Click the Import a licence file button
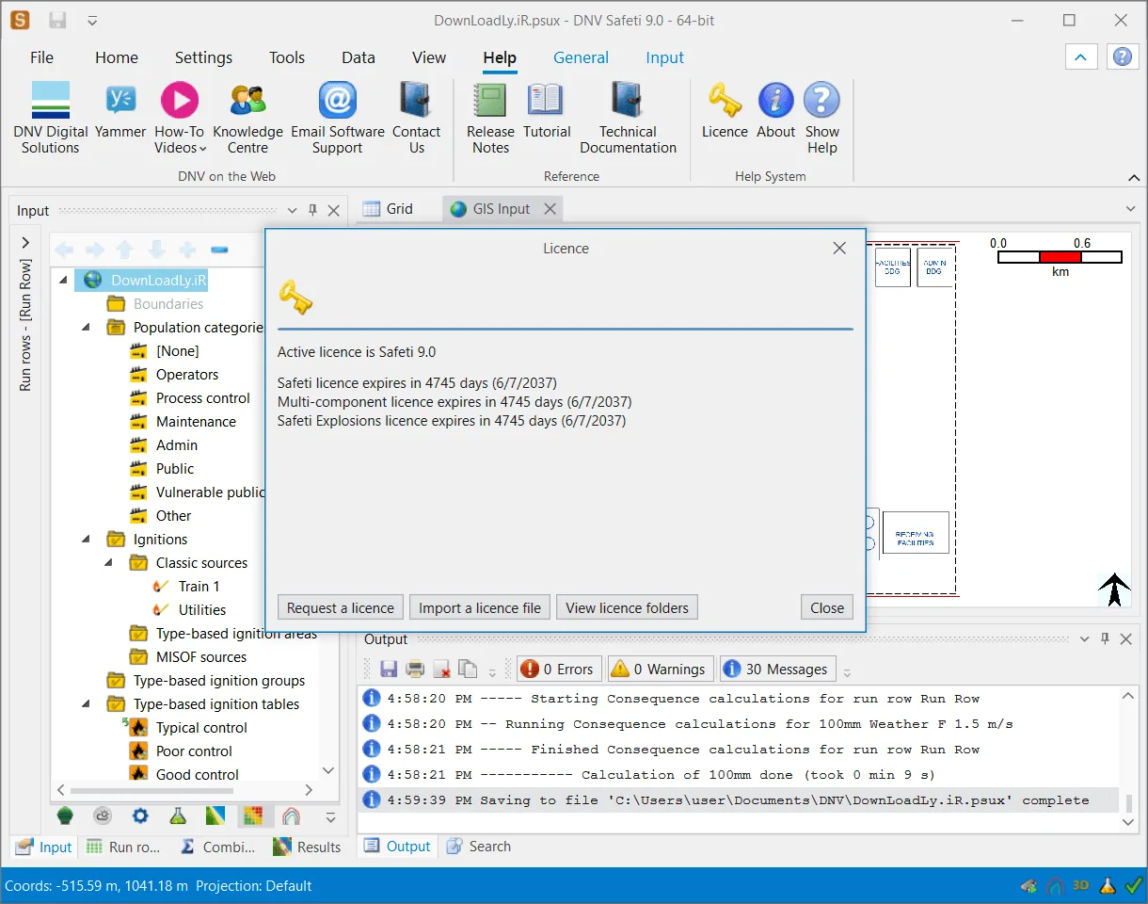 point(480,607)
